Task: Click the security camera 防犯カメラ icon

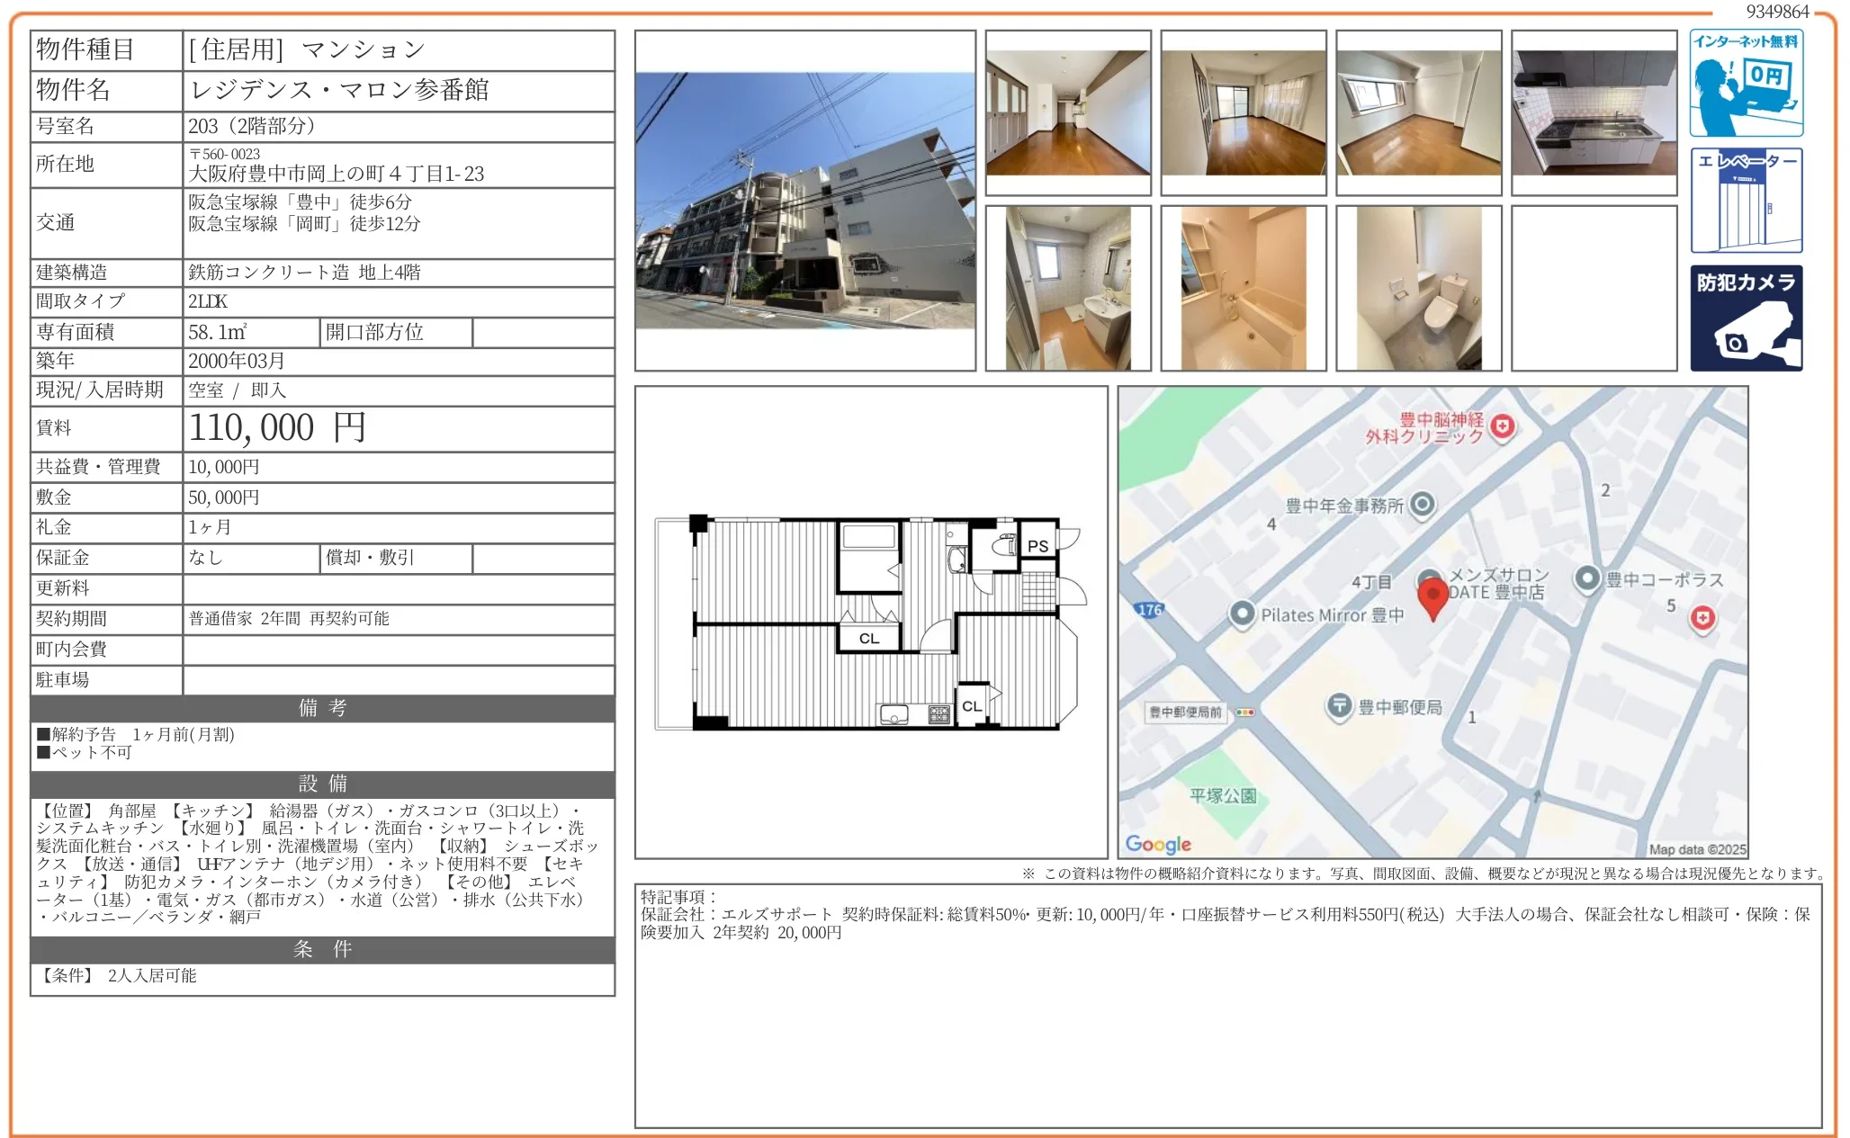Action: point(1745,318)
